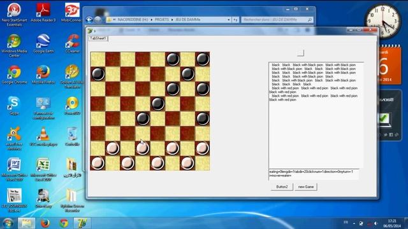Switch to Chrome on the taskbar
The width and height of the screenshot is (408, 229).
click(x=64, y=223)
